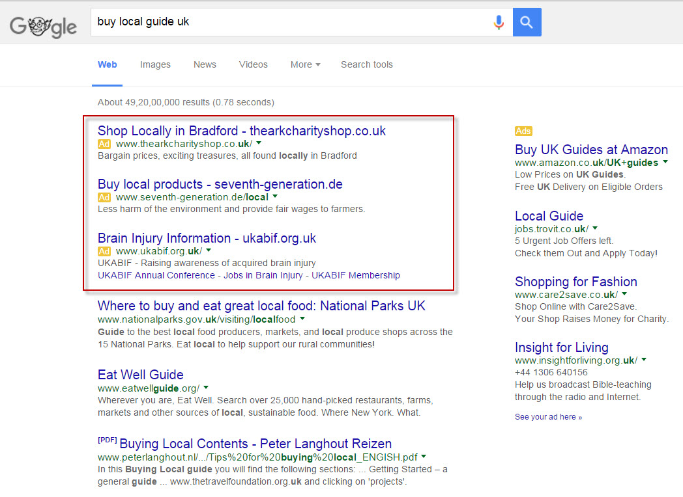The width and height of the screenshot is (683, 497).
Task: Expand arrow next to thearkcharityshop.co.uk URL
Action: [x=259, y=142]
